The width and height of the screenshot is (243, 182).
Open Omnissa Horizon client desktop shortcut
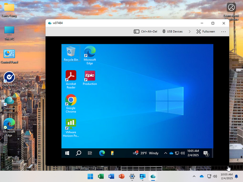(9, 105)
